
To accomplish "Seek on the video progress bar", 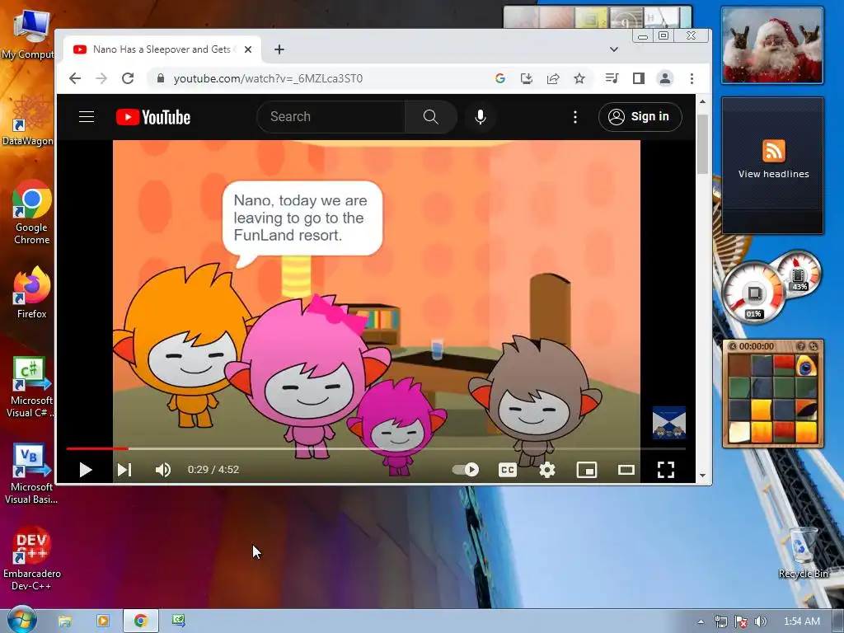I will tap(376, 448).
